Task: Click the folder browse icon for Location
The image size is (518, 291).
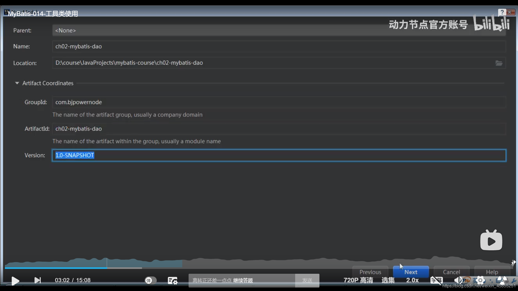Action: click(499, 63)
